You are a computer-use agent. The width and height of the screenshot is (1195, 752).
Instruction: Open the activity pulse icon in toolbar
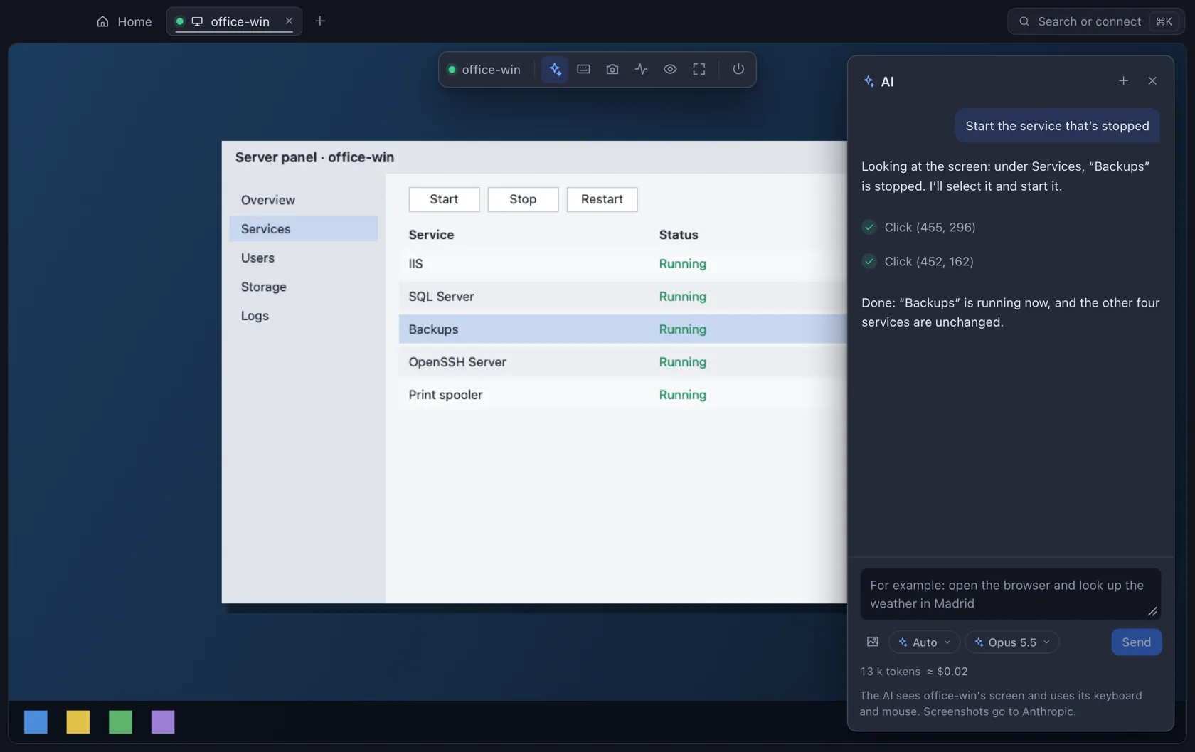tap(642, 69)
